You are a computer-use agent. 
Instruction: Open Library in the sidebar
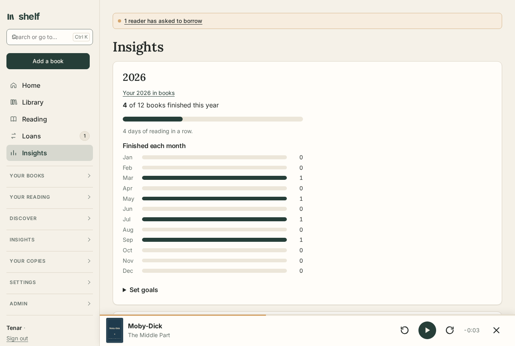point(49,102)
